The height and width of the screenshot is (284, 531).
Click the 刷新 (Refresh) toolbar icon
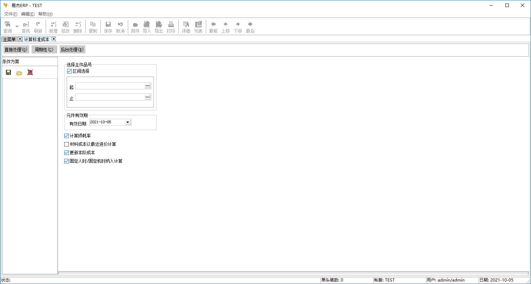pos(38,27)
